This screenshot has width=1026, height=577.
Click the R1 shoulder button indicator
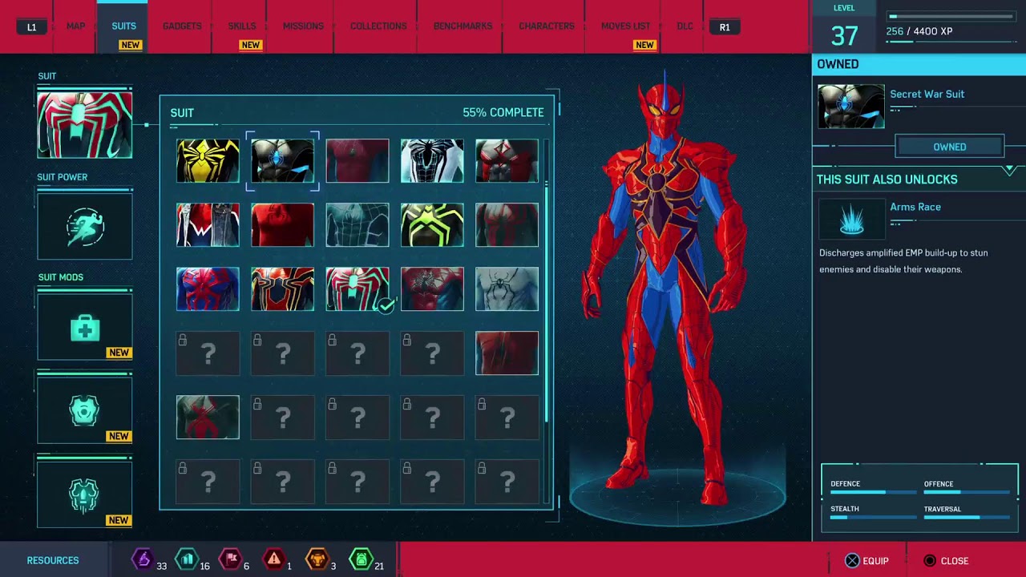[x=725, y=27]
